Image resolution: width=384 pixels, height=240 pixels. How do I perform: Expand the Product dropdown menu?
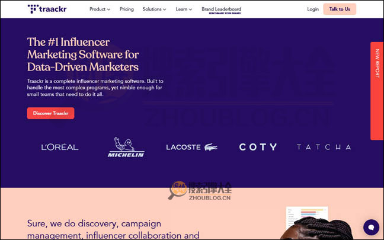pyautogui.click(x=100, y=9)
